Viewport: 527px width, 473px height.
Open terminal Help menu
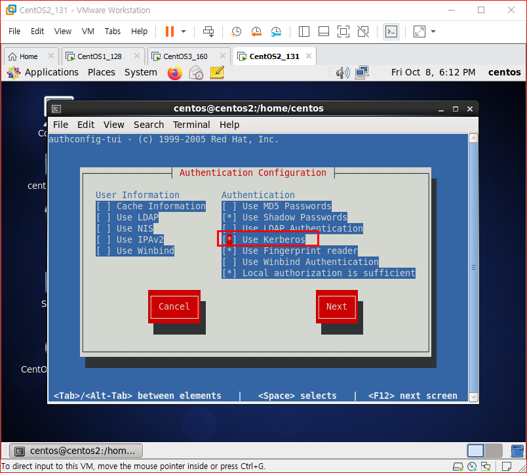[229, 125]
